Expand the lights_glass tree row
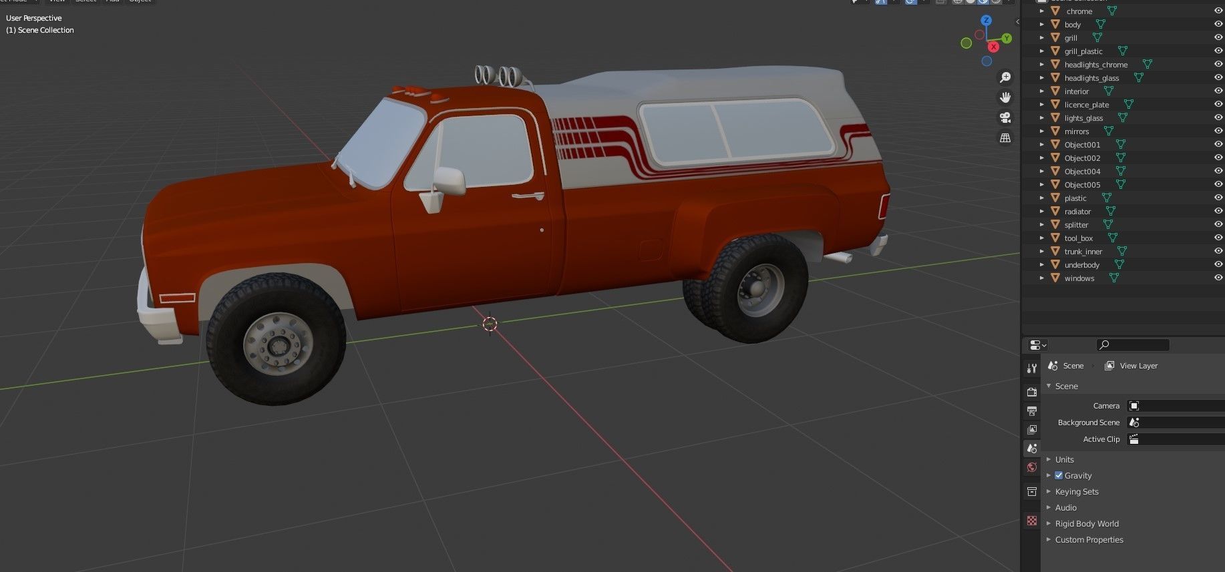 click(x=1041, y=117)
